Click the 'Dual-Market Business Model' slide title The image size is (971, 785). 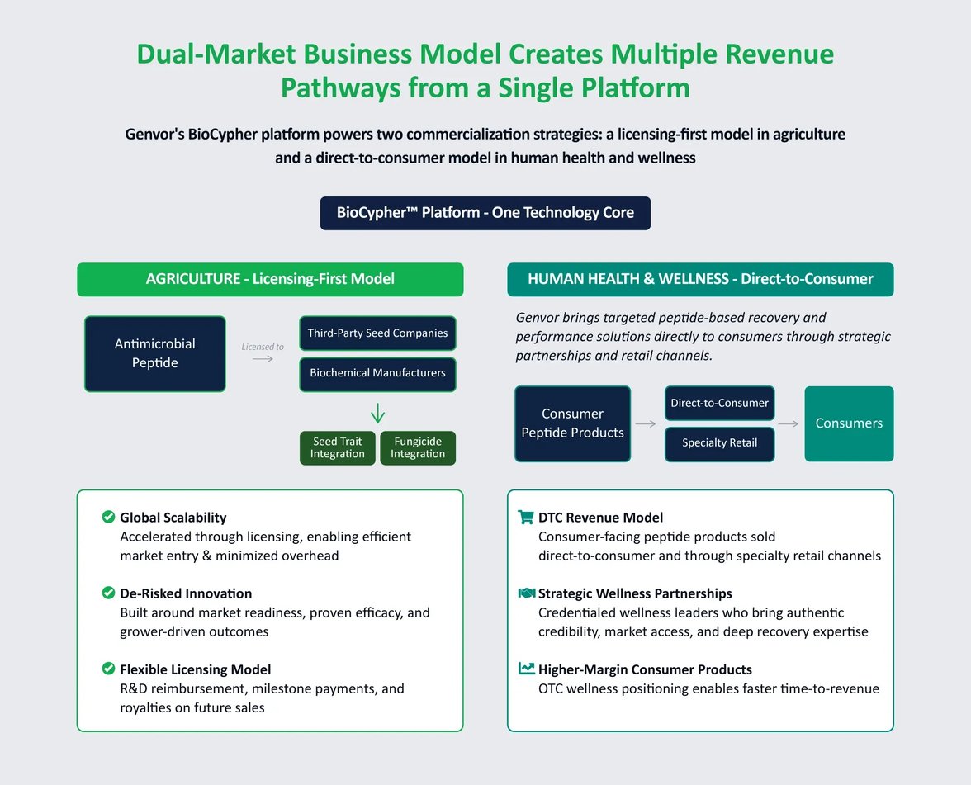pyautogui.click(x=485, y=71)
